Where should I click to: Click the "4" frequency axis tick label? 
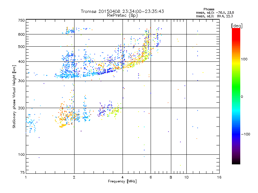[123, 177]
